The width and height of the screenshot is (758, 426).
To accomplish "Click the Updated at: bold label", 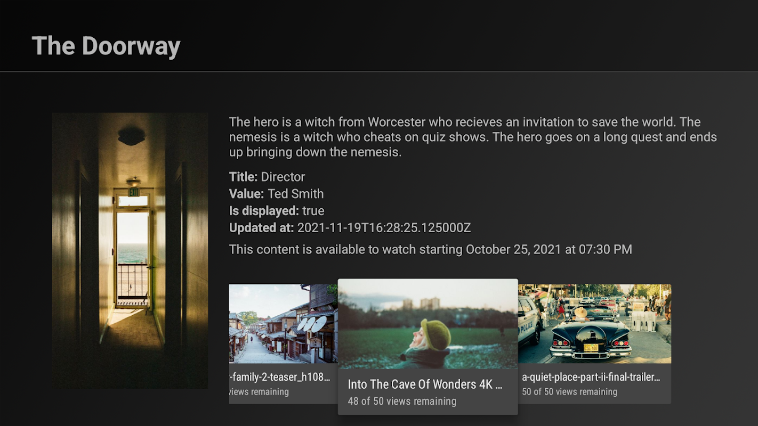I will pyautogui.click(x=261, y=228).
